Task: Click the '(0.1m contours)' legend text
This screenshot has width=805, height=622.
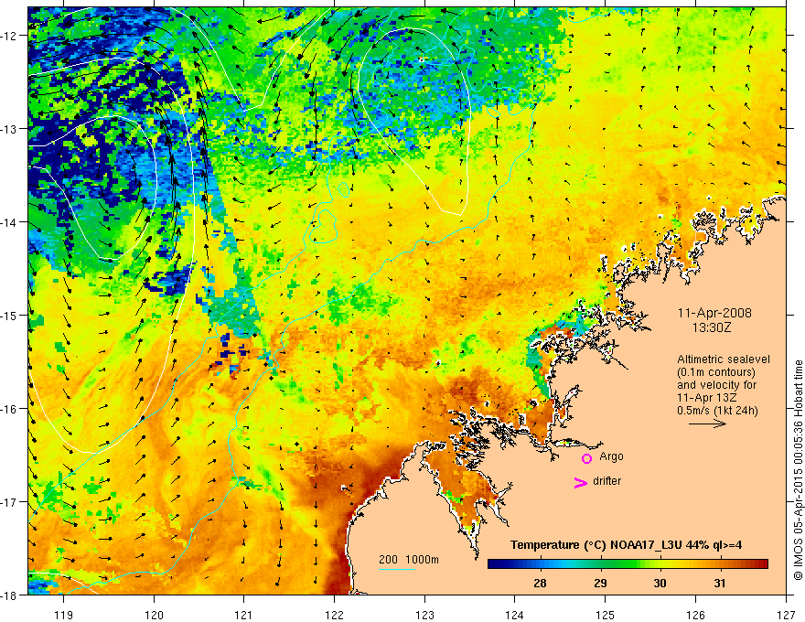Action: coord(716,372)
